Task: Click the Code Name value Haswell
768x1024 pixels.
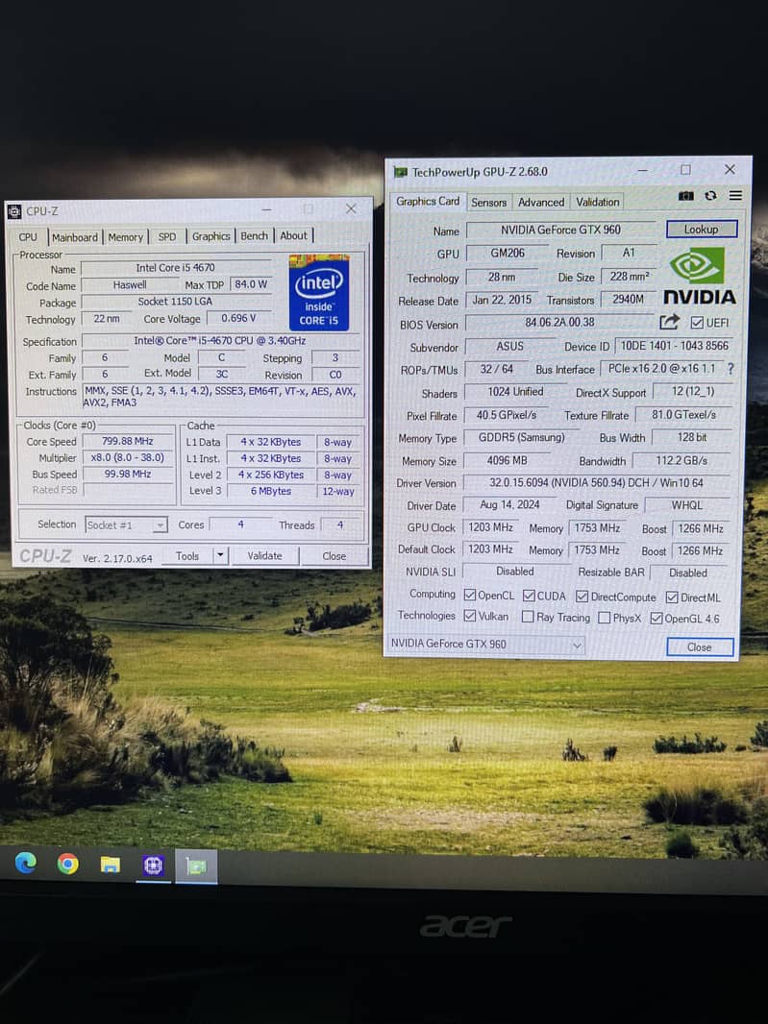Action: pos(130,284)
